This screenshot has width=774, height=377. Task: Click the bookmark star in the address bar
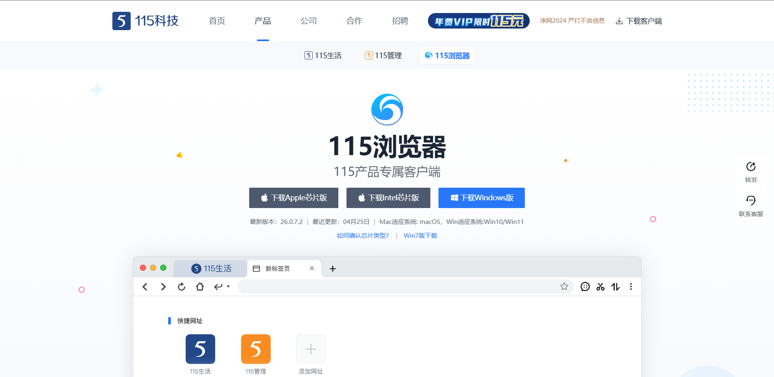click(564, 287)
